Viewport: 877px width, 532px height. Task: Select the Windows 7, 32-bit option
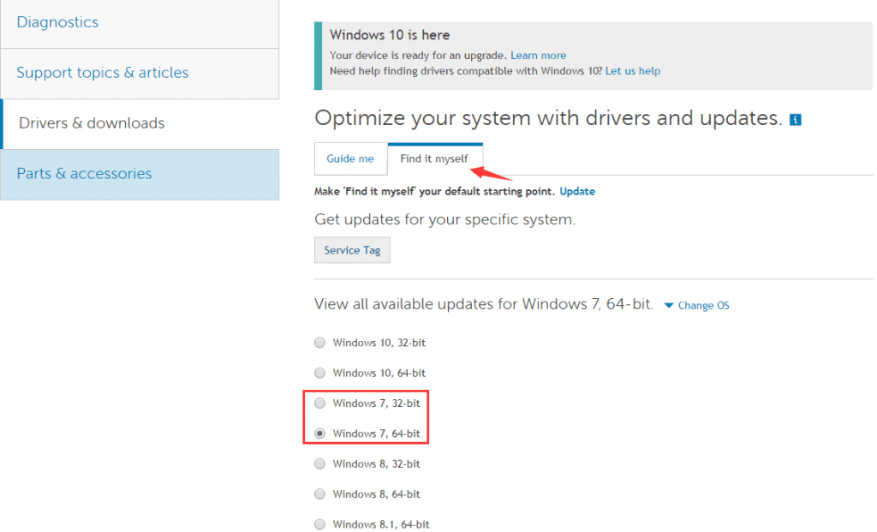pos(319,403)
